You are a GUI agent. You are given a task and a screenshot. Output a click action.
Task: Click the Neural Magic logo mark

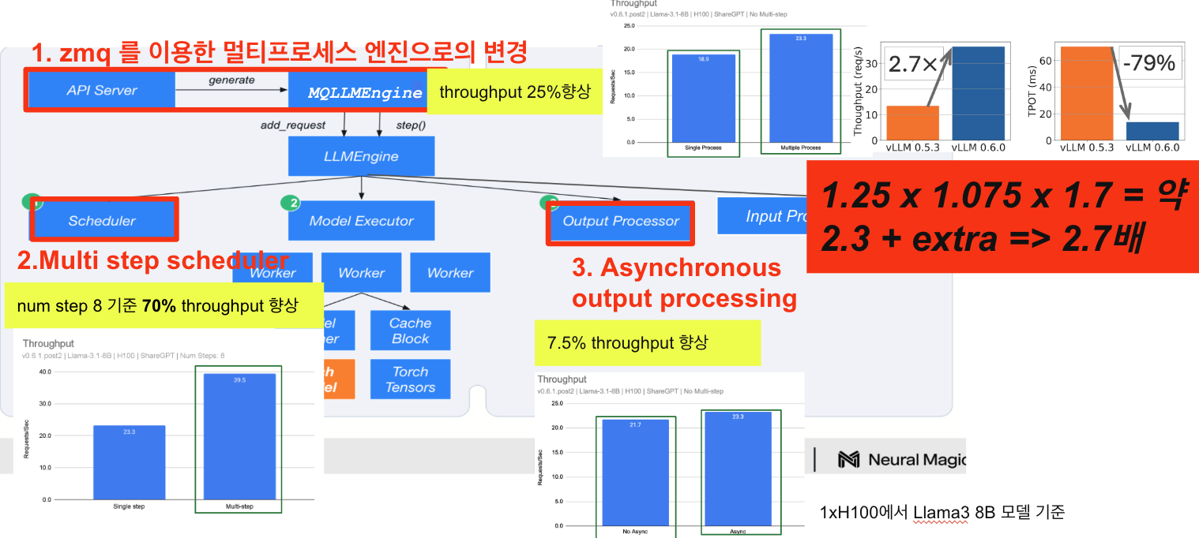pyautogui.click(x=848, y=459)
